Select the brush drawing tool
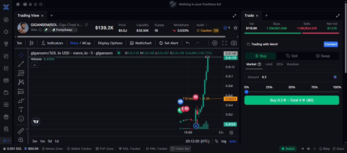 pos(21,101)
